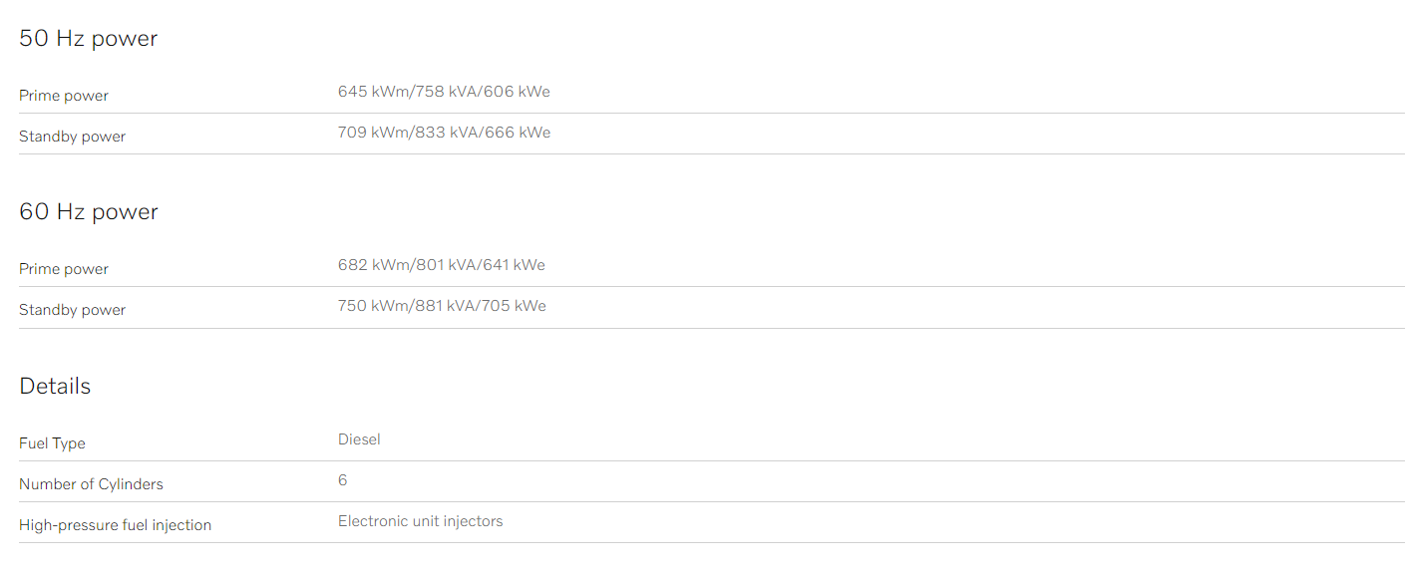This screenshot has height=579, width=1413.
Task: Select the 60 Hz Standby power label
Action: pos(72,310)
